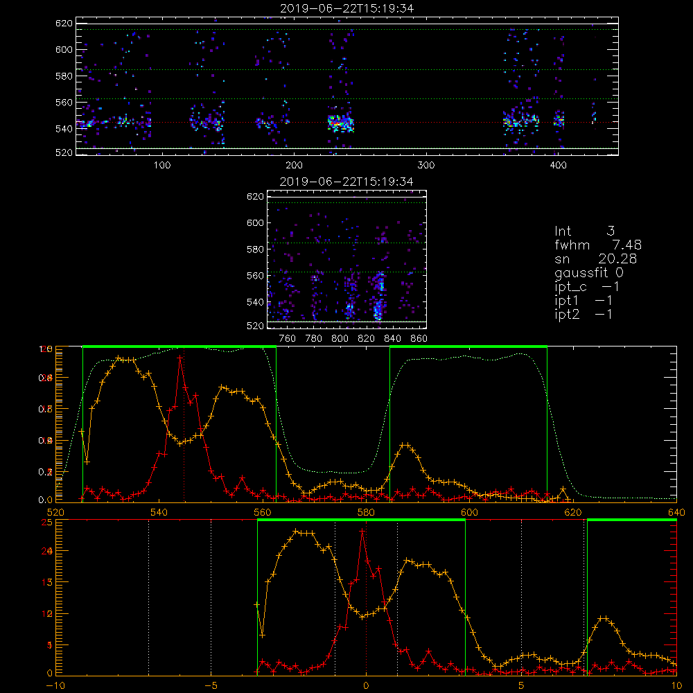Click x-axis label '820' on middle plot

367,339
